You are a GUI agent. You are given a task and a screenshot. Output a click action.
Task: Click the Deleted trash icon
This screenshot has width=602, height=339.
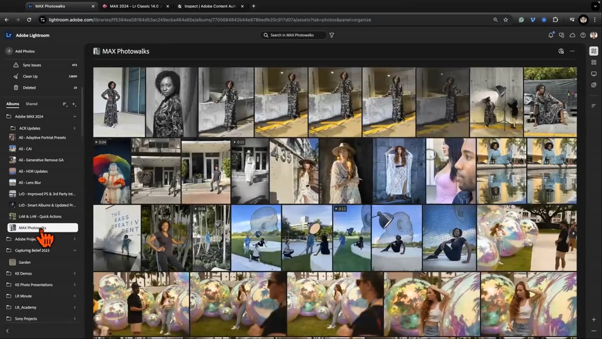click(x=16, y=87)
